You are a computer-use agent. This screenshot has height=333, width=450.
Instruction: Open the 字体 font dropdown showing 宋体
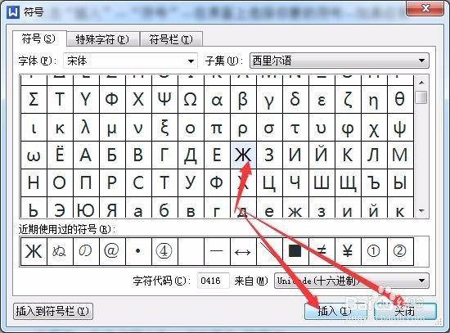(130, 61)
